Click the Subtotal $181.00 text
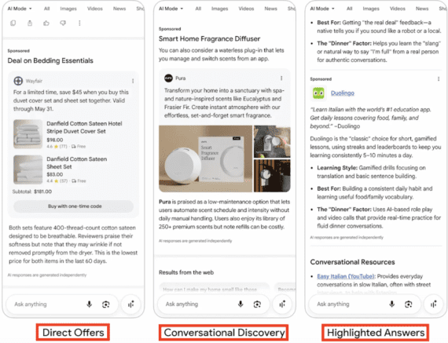The height and width of the screenshot is (343, 448). click(x=32, y=192)
